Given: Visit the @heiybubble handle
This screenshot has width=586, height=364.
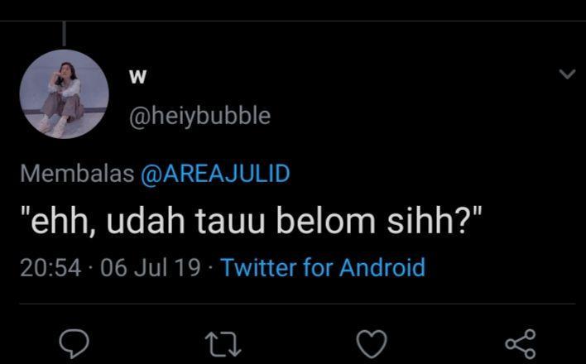Looking at the screenshot, I should [x=199, y=116].
